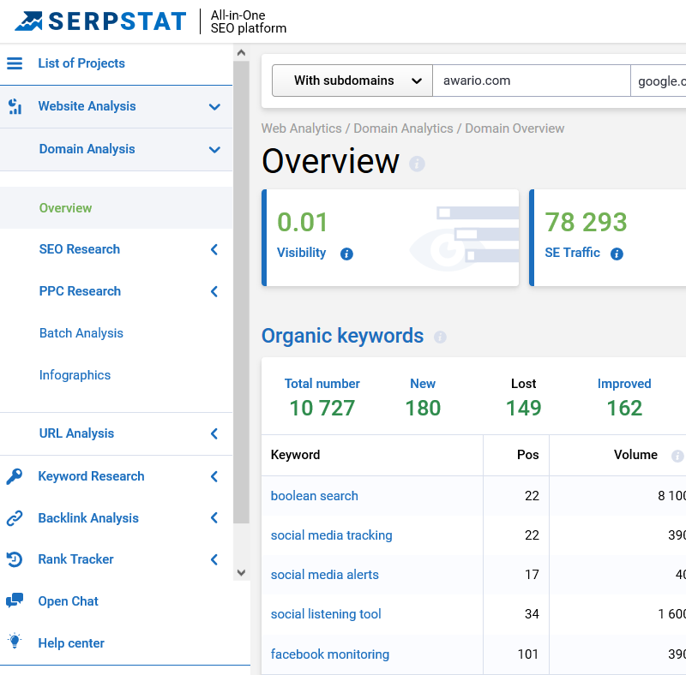Click the Visibility info icon
686x675 pixels.
(x=346, y=254)
